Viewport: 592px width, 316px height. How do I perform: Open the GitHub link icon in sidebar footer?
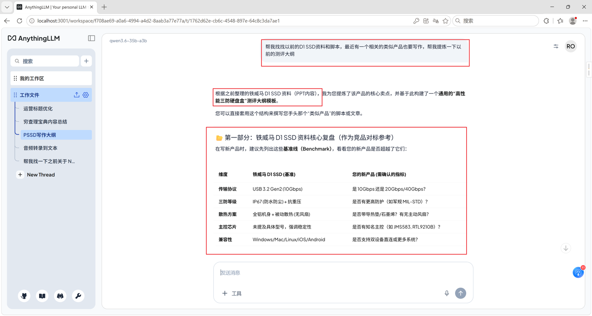[x=24, y=296]
